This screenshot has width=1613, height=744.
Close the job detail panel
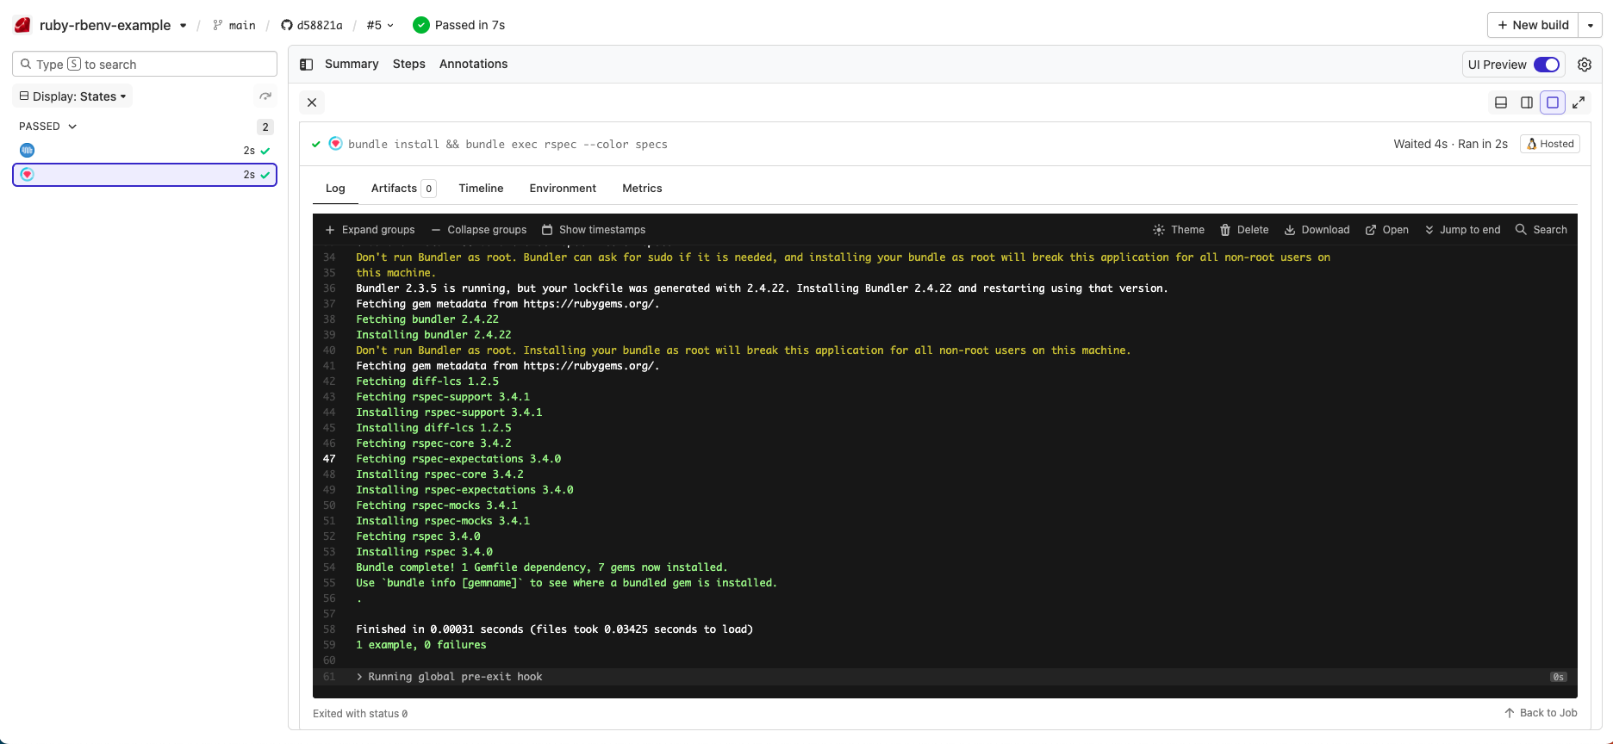[312, 102]
